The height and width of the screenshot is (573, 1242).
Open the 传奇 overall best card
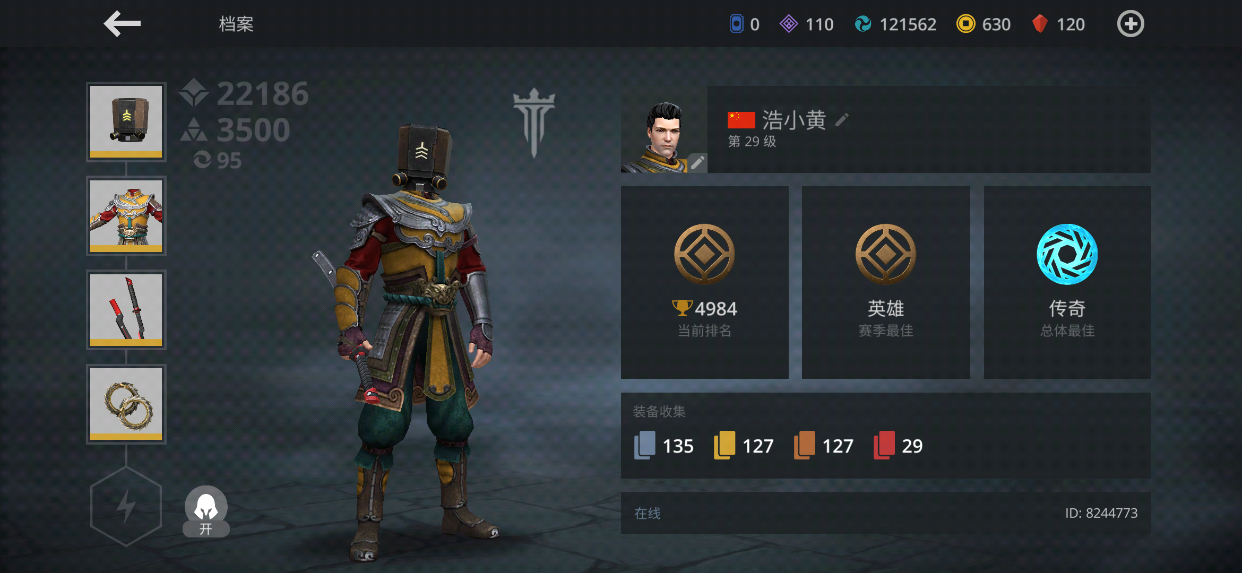coord(1067,282)
